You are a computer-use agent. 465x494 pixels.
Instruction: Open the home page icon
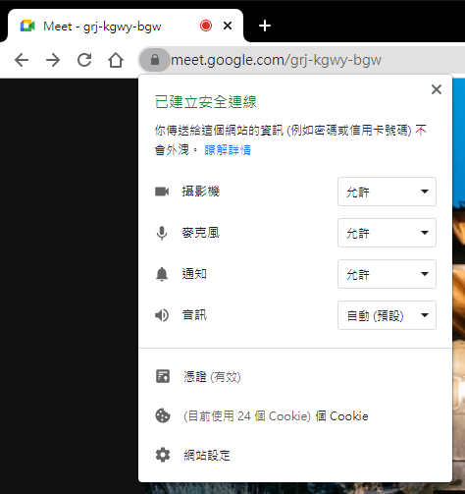click(x=116, y=60)
